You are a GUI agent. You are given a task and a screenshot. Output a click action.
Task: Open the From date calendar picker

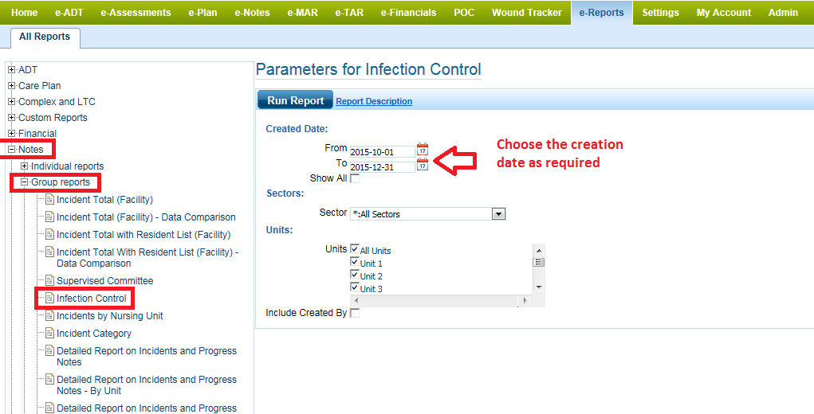coord(423,150)
